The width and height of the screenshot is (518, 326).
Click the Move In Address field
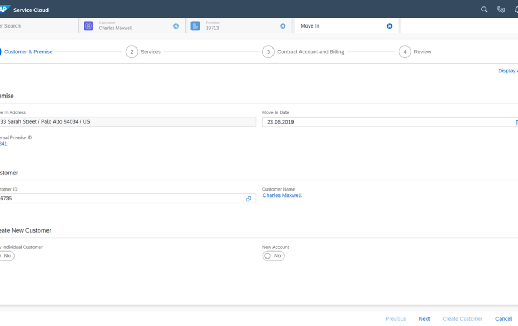coord(128,121)
